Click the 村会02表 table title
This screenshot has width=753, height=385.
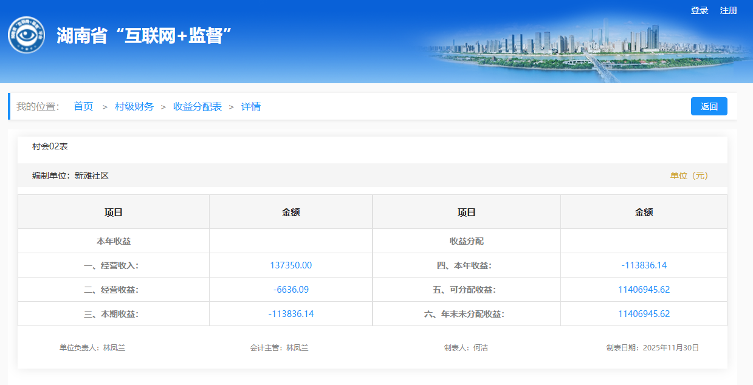50,146
